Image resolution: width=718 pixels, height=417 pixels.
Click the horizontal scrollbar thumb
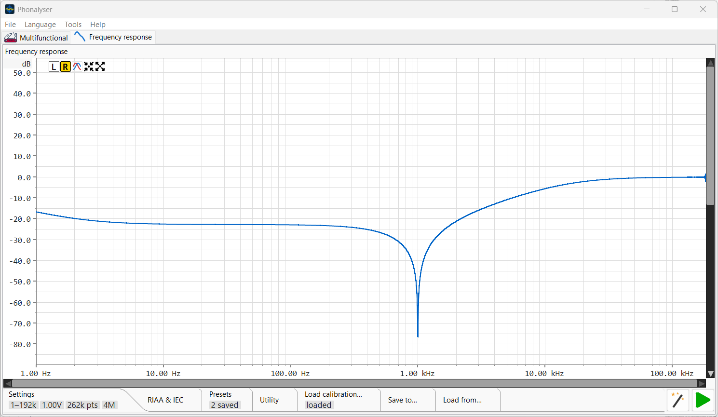click(x=355, y=383)
